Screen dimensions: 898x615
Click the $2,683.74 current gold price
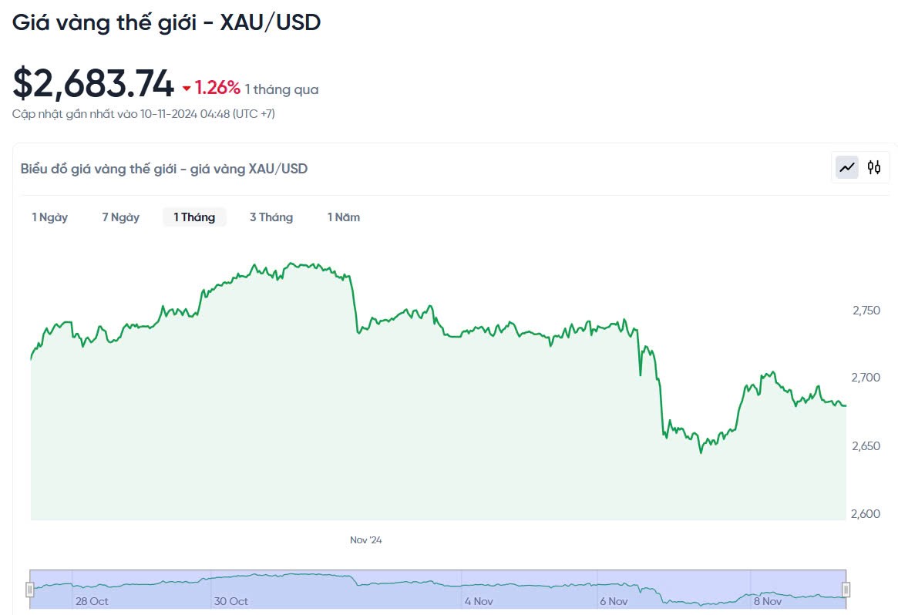[x=93, y=83]
